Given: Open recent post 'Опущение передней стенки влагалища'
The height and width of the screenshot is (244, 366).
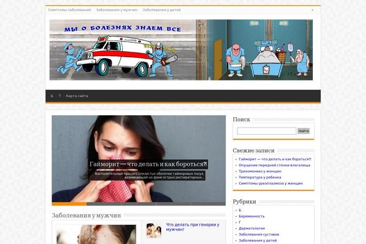Looking at the screenshot, I should [x=274, y=165].
